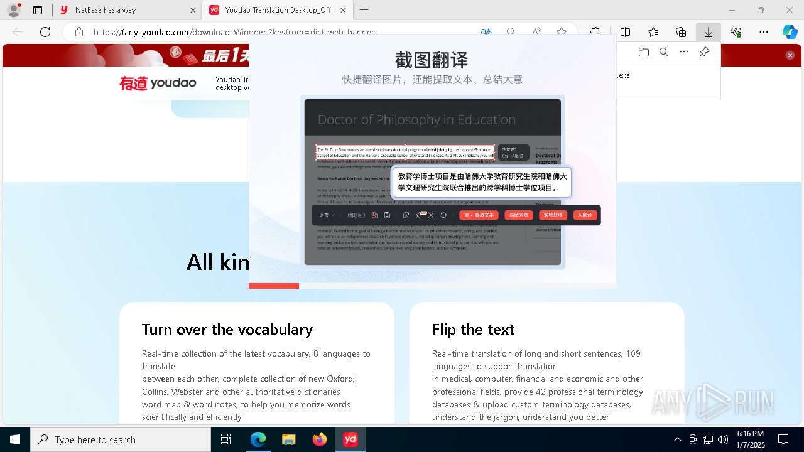
Task: Search downloads in the Downloads panel
Action: coord(664,52)
